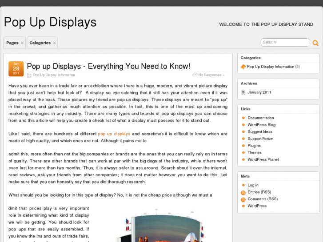Viewport: 323px width, 242px height.
Task: Open the Pop Up Displays site title
Action: click(x=50, y=22)
